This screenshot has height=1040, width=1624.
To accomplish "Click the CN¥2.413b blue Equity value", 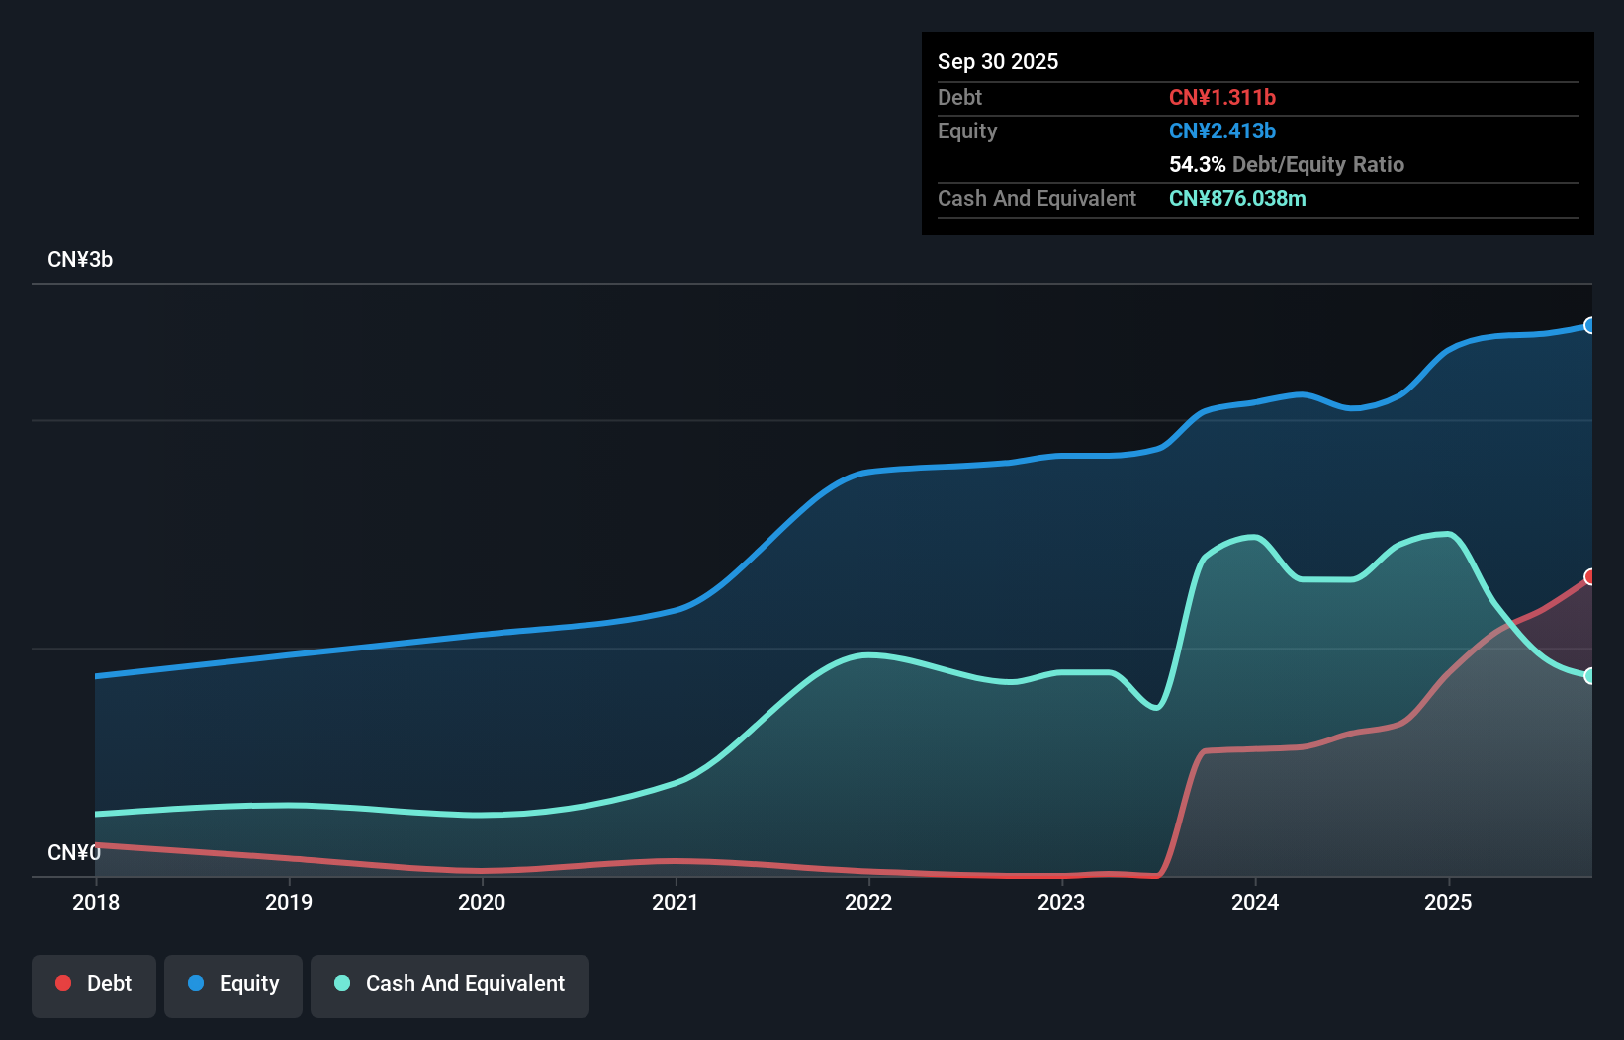I will coord(1222,130).
